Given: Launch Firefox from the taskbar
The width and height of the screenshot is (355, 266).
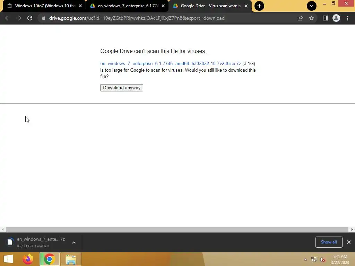Looking at the screenshot, I should point(28,259).
